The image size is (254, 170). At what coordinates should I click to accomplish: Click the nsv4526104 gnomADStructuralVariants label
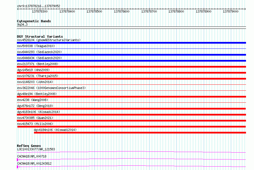coord(49,40)
